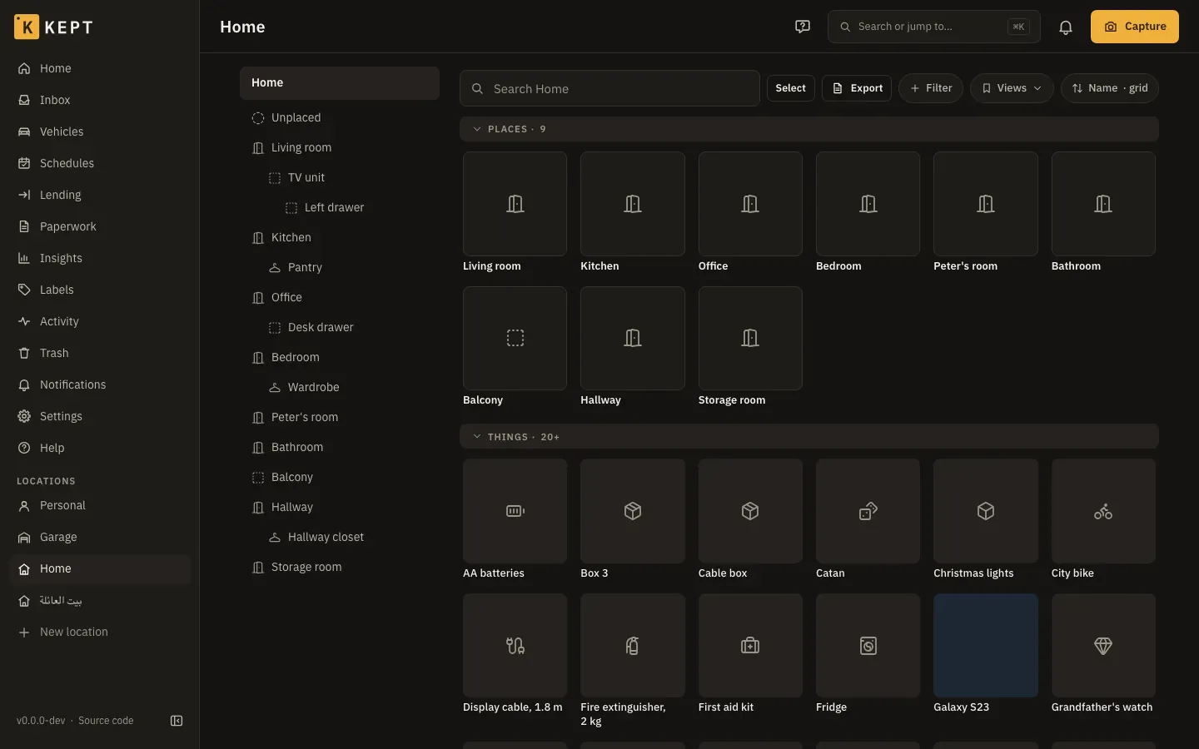The width and height of the screenshot is (1199, 749).
Task: Open the Office place card
Action: [x=750, y=212]
